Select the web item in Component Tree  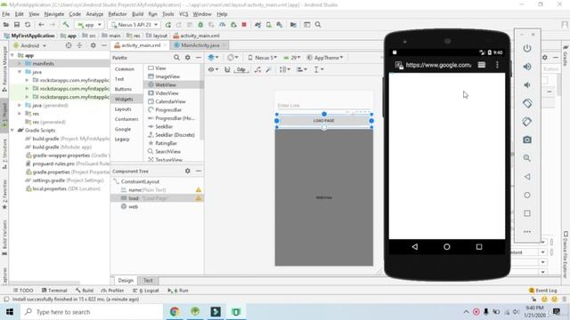click(133, 206)
